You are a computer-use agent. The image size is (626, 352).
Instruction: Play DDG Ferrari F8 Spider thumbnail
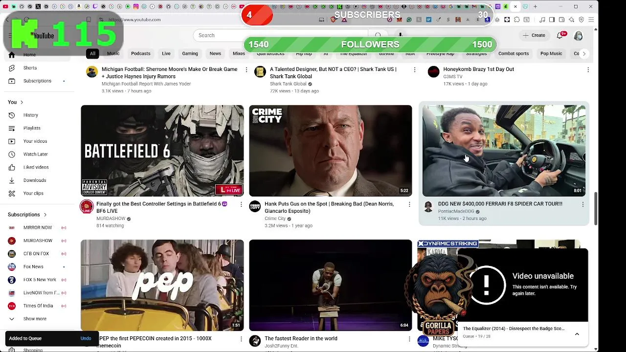(504, 151)
